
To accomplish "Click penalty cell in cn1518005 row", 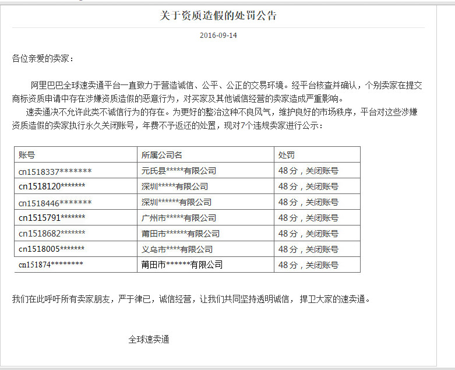I will tap(317, 249).
